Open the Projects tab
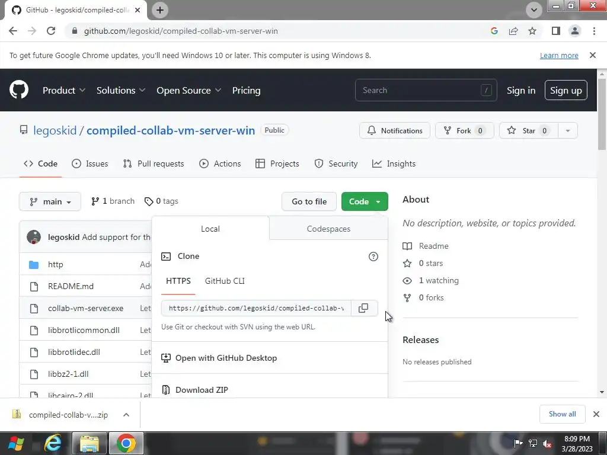This screenshot has height=455, width=607. tap(277, 164)
